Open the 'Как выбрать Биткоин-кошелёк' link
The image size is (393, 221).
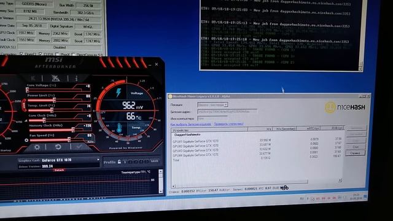191,124
